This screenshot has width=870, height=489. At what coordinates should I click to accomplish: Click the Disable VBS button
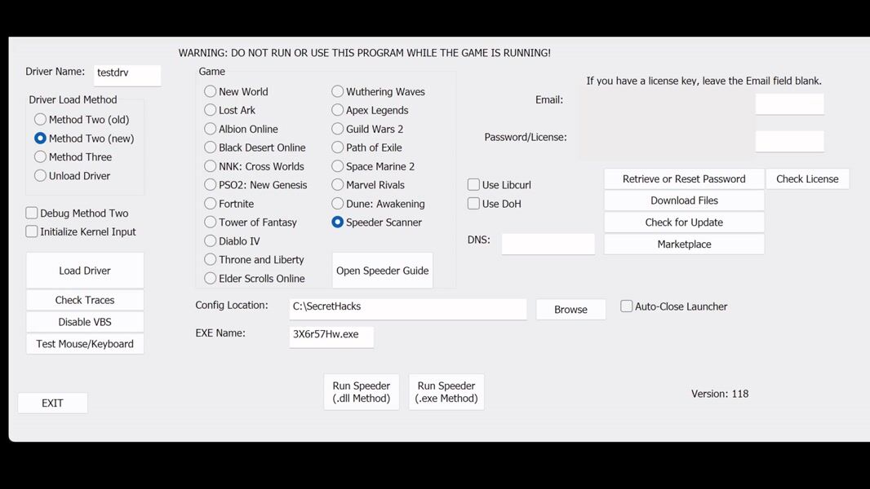click(x=85, y=322)
